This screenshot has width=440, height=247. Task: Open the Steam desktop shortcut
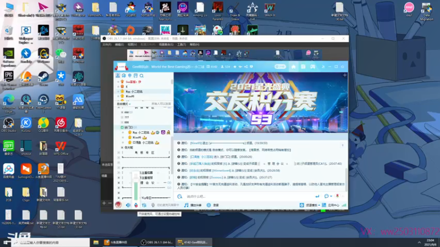pyautogui.click(x=43, y=78)
